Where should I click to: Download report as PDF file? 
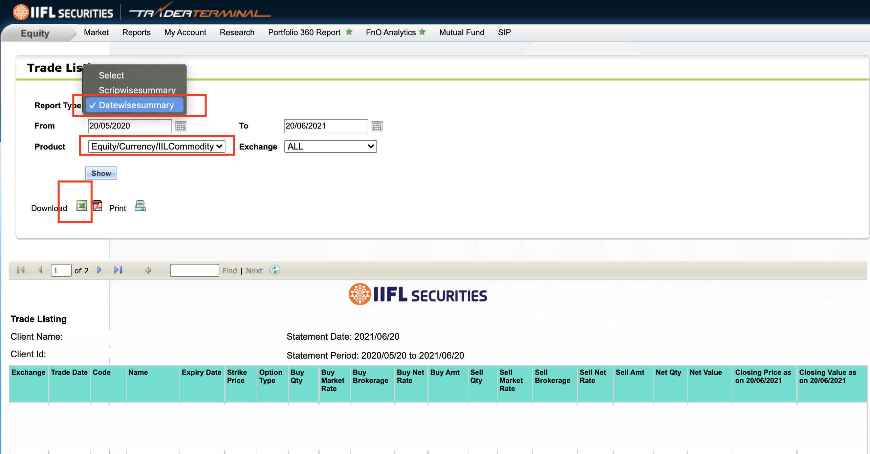[x=98, y=206]
